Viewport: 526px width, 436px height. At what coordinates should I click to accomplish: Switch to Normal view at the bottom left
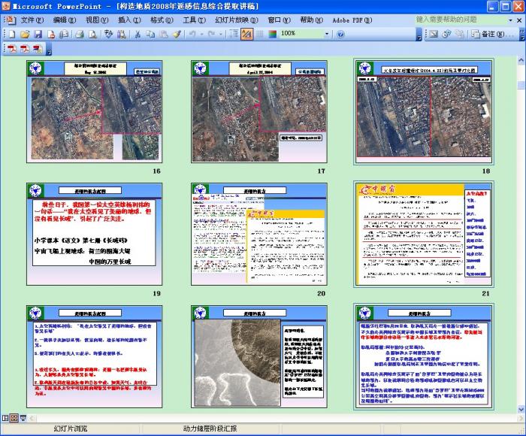pos(5,417)
